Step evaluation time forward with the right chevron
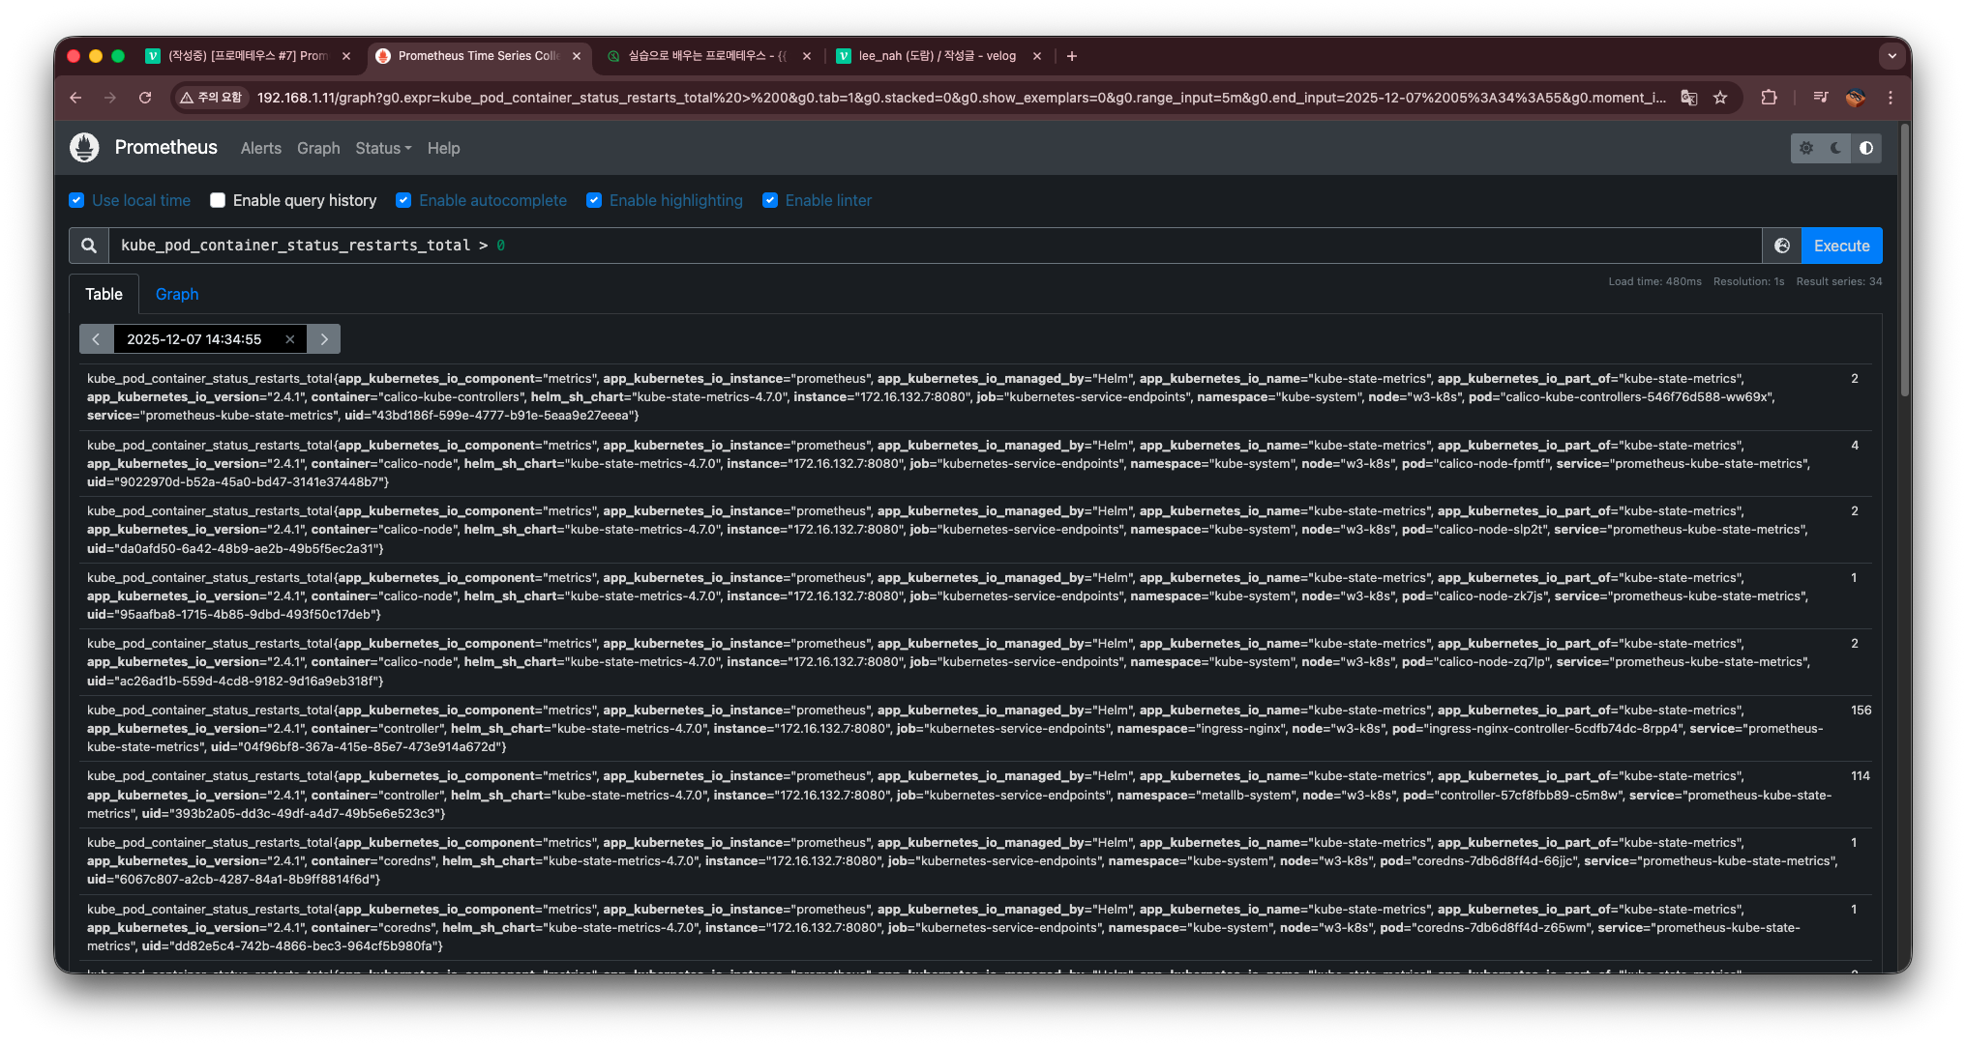1966x1045 pixels. [324, 339]
